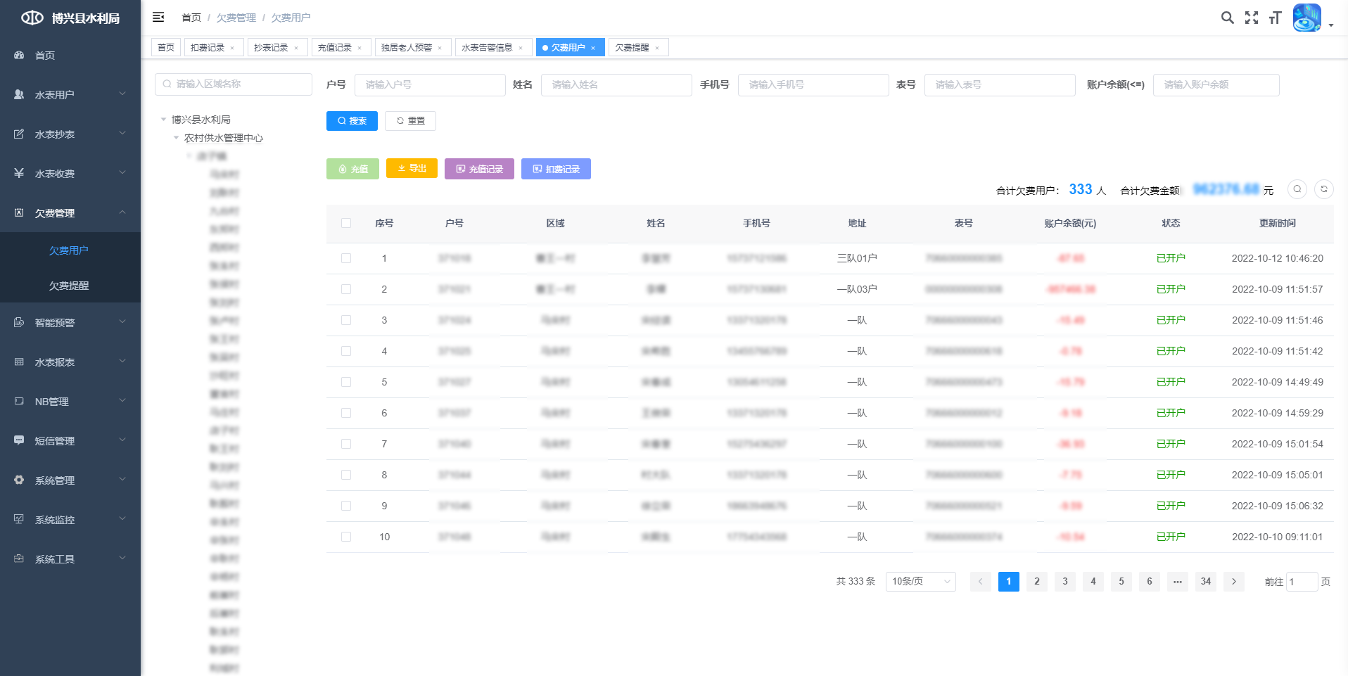The width and height of the screenshot is (1348, 676).
Task: Open the header search magnifier icon
Action: click(1227, 18)
